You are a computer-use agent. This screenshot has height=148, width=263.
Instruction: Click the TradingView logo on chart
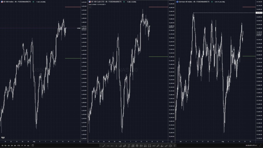point(3,138)
